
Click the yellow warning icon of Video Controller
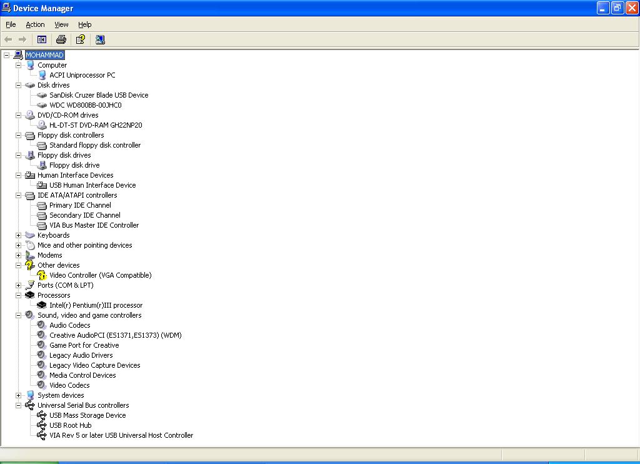42,275
